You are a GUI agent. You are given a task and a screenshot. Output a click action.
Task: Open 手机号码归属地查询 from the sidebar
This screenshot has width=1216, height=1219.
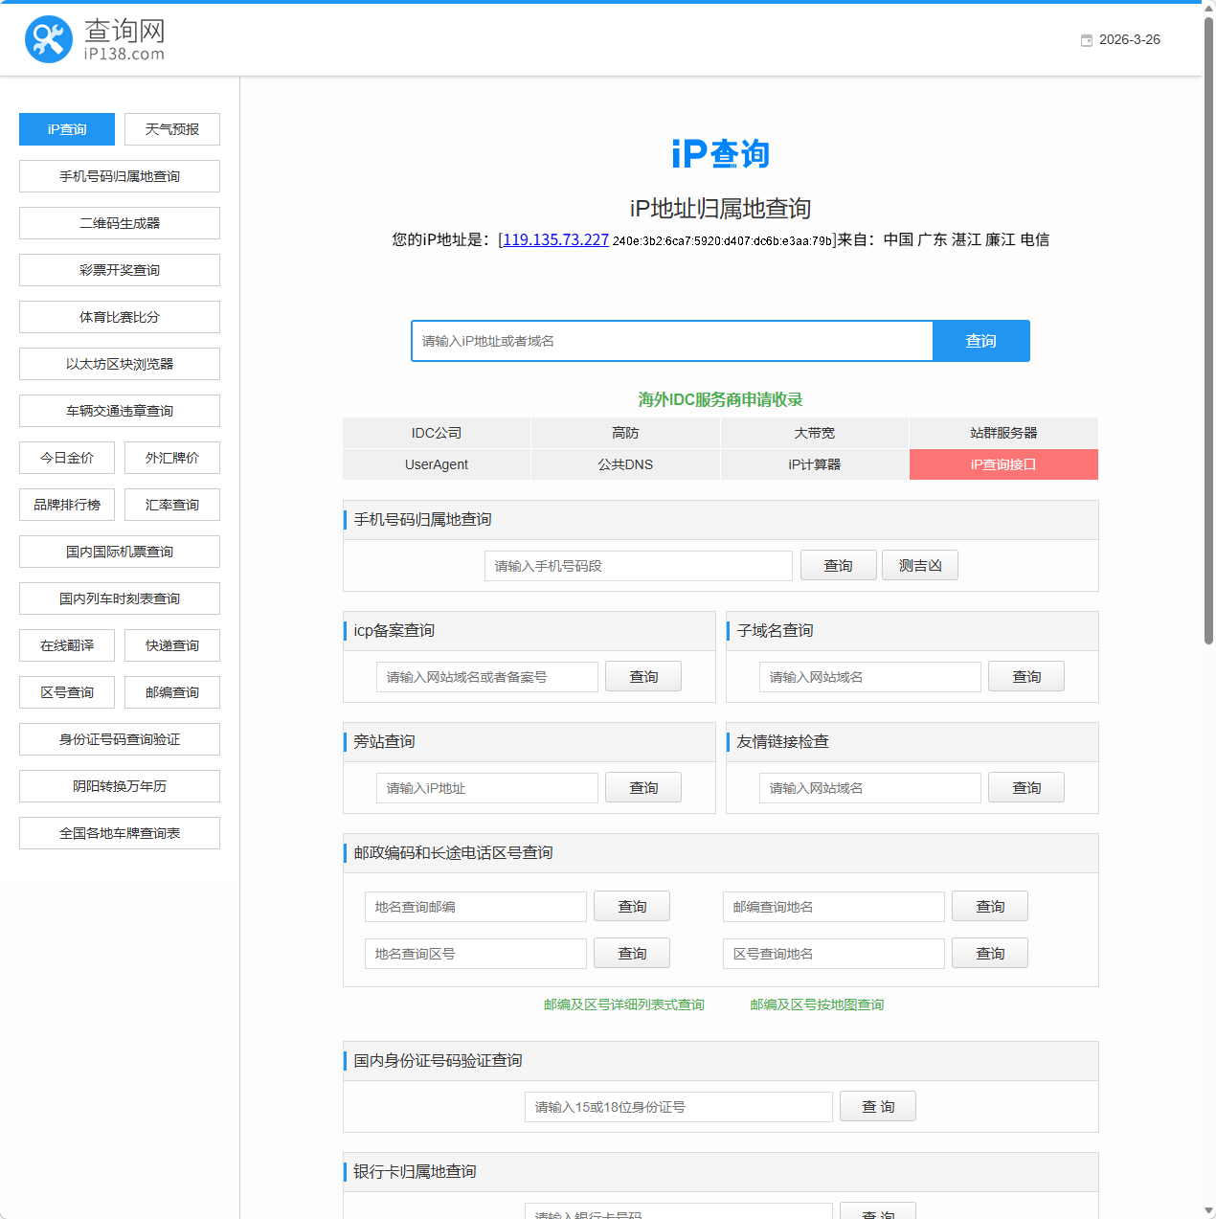(119, 176)
